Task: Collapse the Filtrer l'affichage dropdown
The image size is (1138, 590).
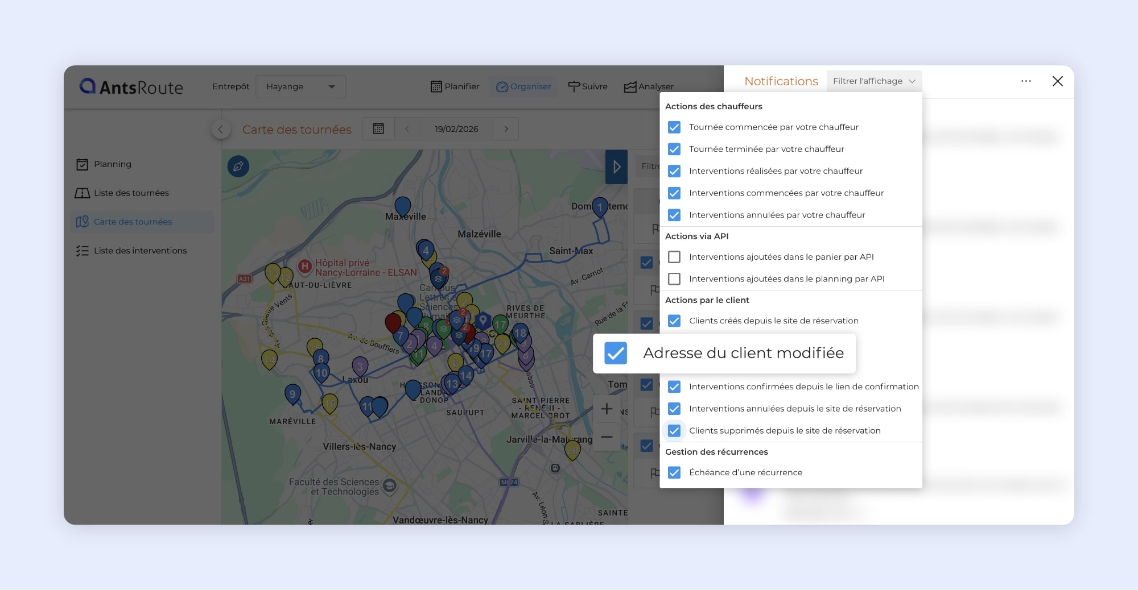Action: 873,81
